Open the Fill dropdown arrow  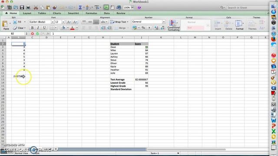pyautogui.click(x=25, y=22)
